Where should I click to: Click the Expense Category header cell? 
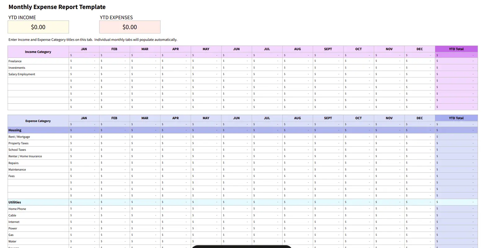[x=38, y=121]
